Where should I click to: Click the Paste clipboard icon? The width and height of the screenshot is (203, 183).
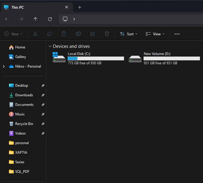tap(64, 34)
